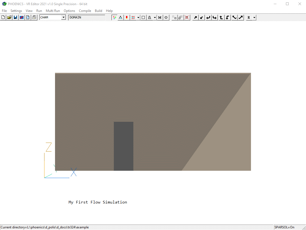This screenshot has width=306, height=230.
Task: Toggle the wireframe square icon
Action: tap(143, 18)
